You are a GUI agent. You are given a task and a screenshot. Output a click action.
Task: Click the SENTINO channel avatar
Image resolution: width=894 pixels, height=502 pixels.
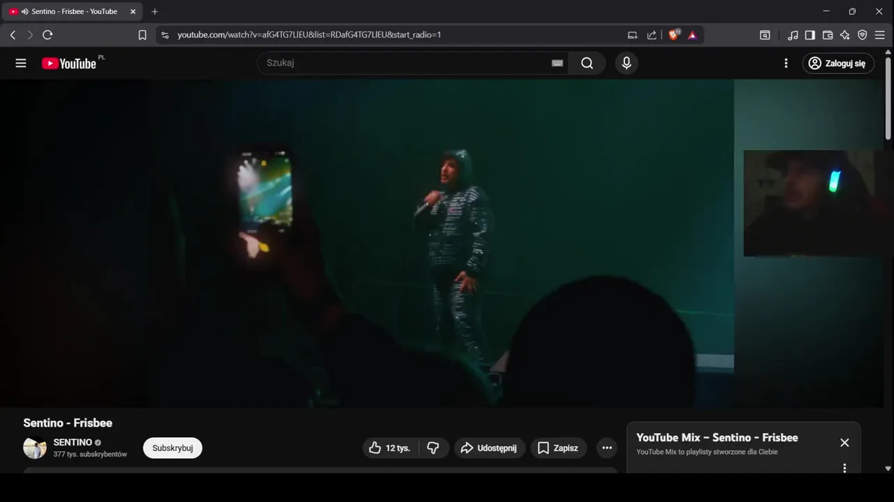pyautogui.click(x=35, y=448)
